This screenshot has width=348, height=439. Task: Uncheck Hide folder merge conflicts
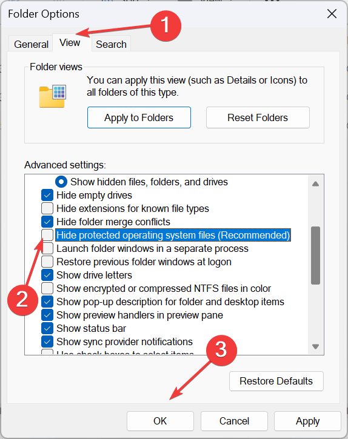click(x=47, y=222)
